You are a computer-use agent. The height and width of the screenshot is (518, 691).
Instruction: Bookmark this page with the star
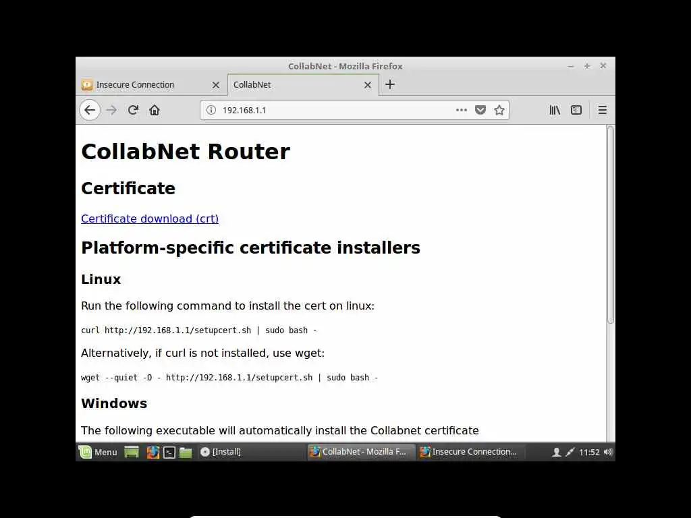point(499,110)
